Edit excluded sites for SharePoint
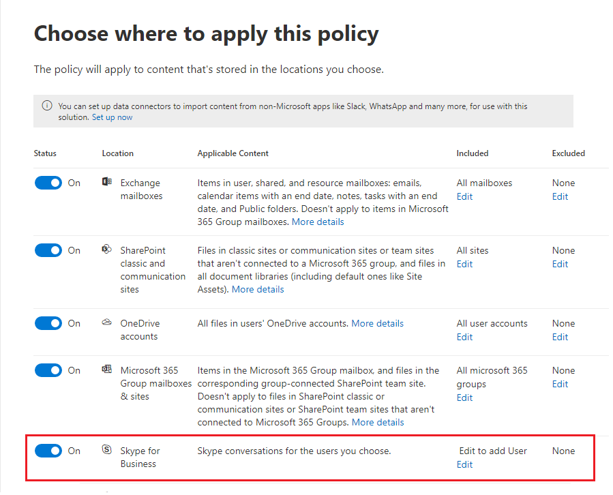The width and height of the screenshot is (613, 495). coord(560,264)
